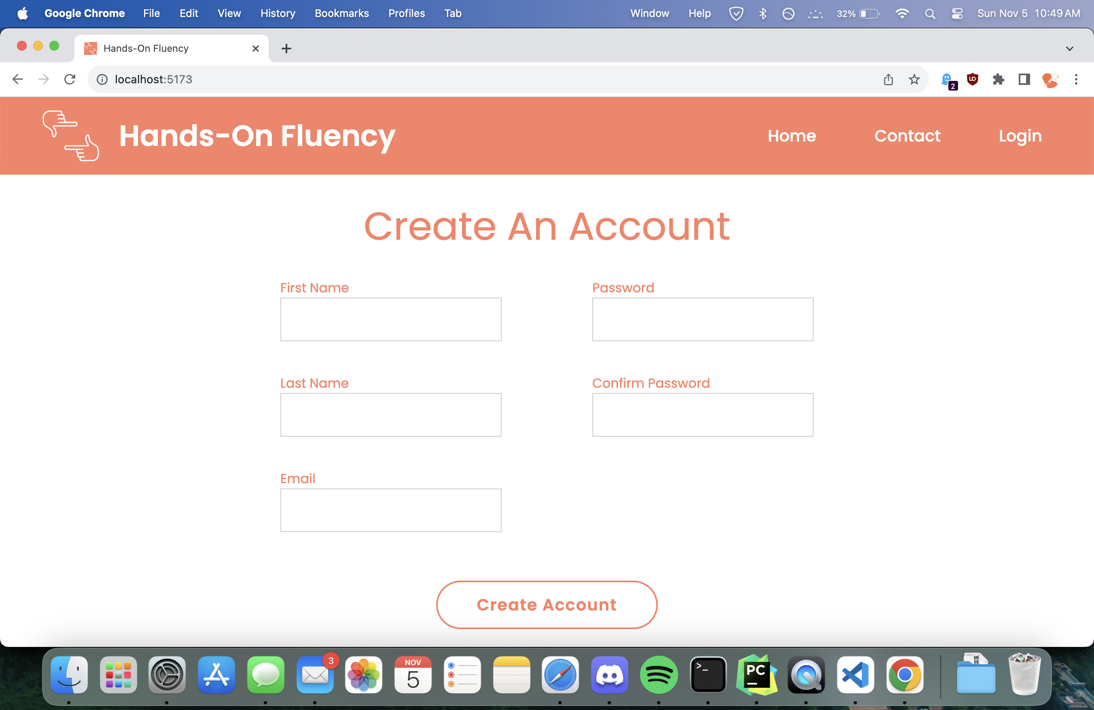Click the site information icon
The width and height of the screenshot is (1094, 710).
(102, 79)
